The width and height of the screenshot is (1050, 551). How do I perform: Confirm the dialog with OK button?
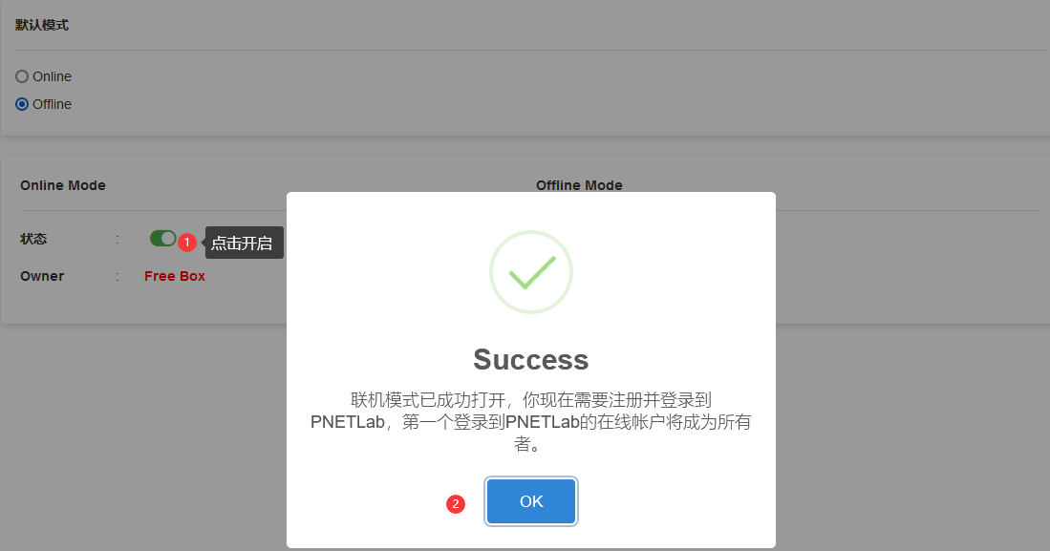click(531, 501)
